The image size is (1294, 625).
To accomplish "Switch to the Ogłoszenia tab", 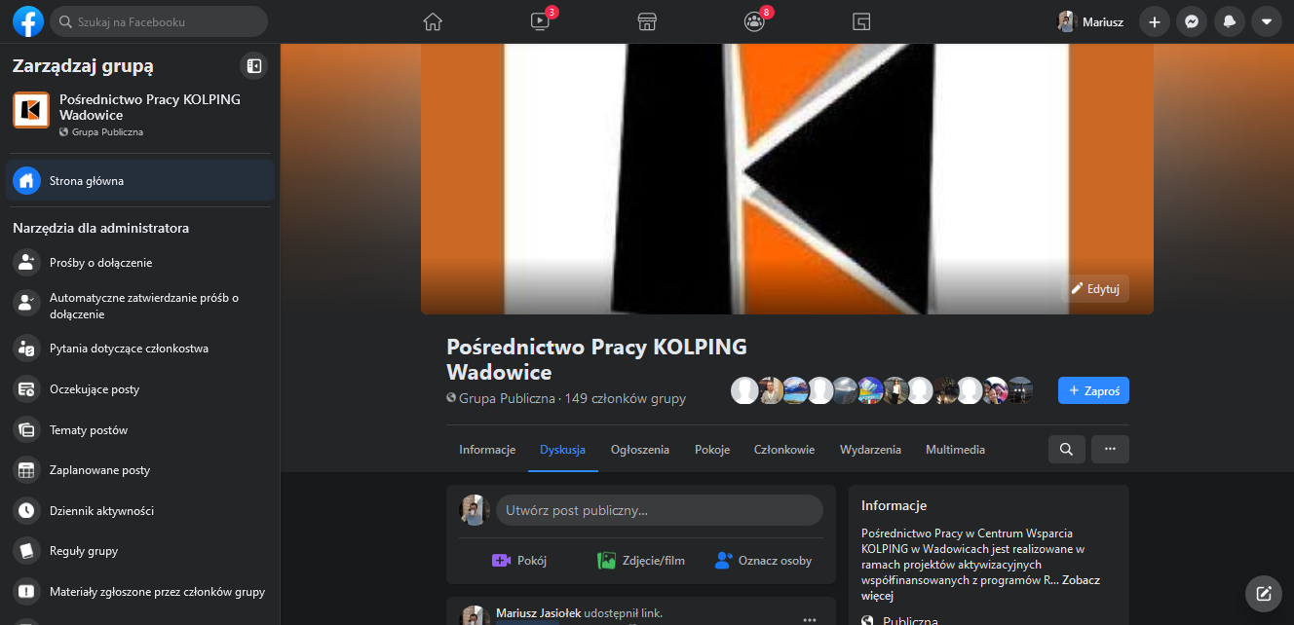I will (639, 450).
